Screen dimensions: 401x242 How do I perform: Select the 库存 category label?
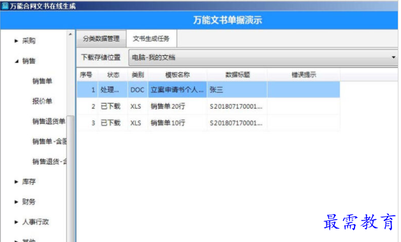(x=29, y=182)
